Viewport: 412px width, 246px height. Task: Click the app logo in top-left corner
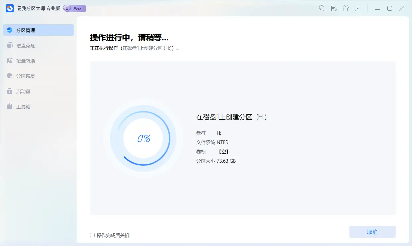tap(9, 8)
